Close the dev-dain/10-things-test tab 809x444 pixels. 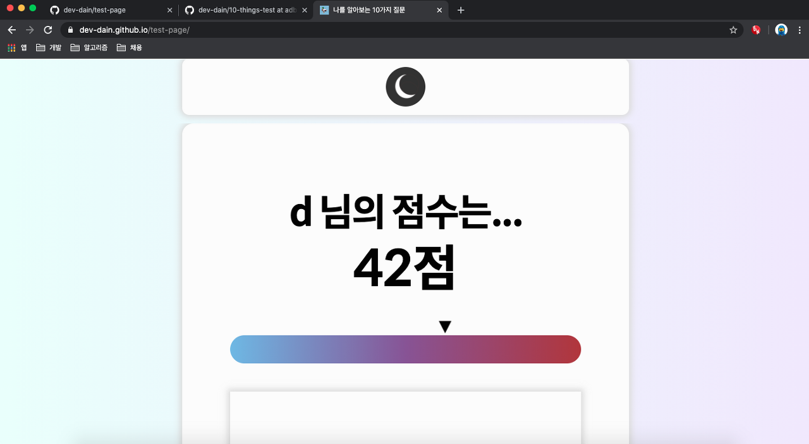point(304,10)
